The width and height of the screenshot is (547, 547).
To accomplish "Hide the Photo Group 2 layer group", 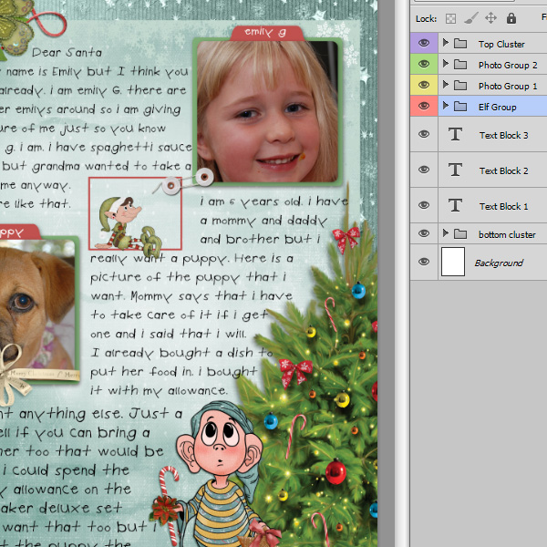I will pyautogui.click(x=424, y=64).
